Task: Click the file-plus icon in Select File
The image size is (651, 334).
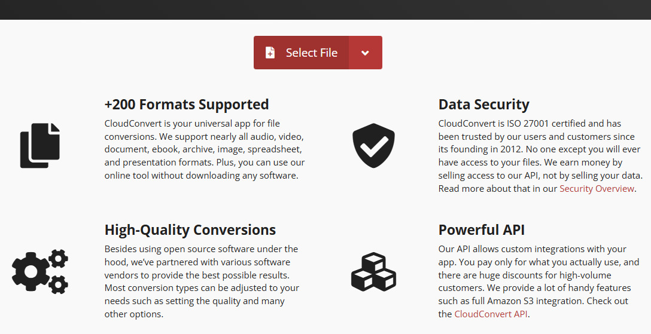Action: pos(270,53)
